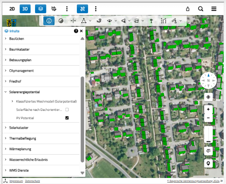
Task: Open the Impressum link
Action: [x=16, y=181]
